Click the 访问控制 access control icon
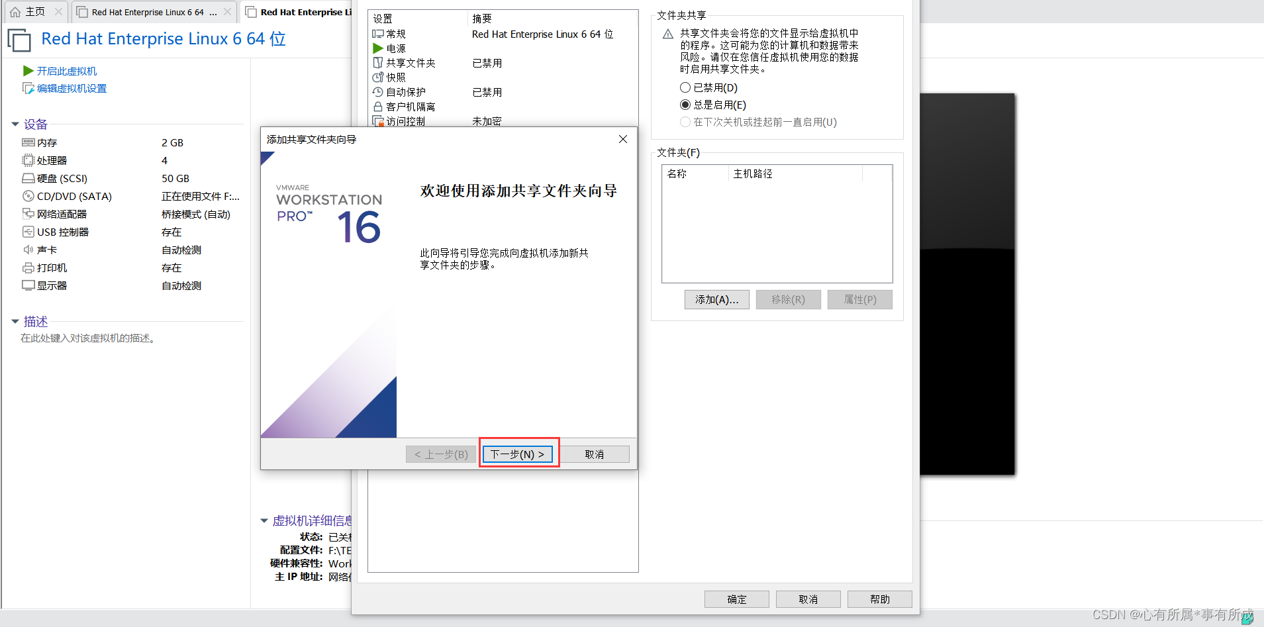 point(378,121)
